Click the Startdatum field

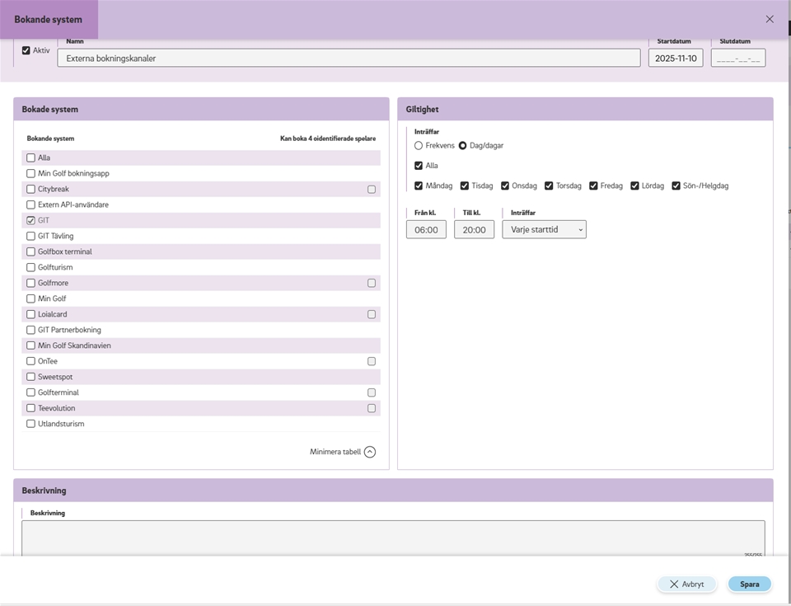tap(675, 59)
